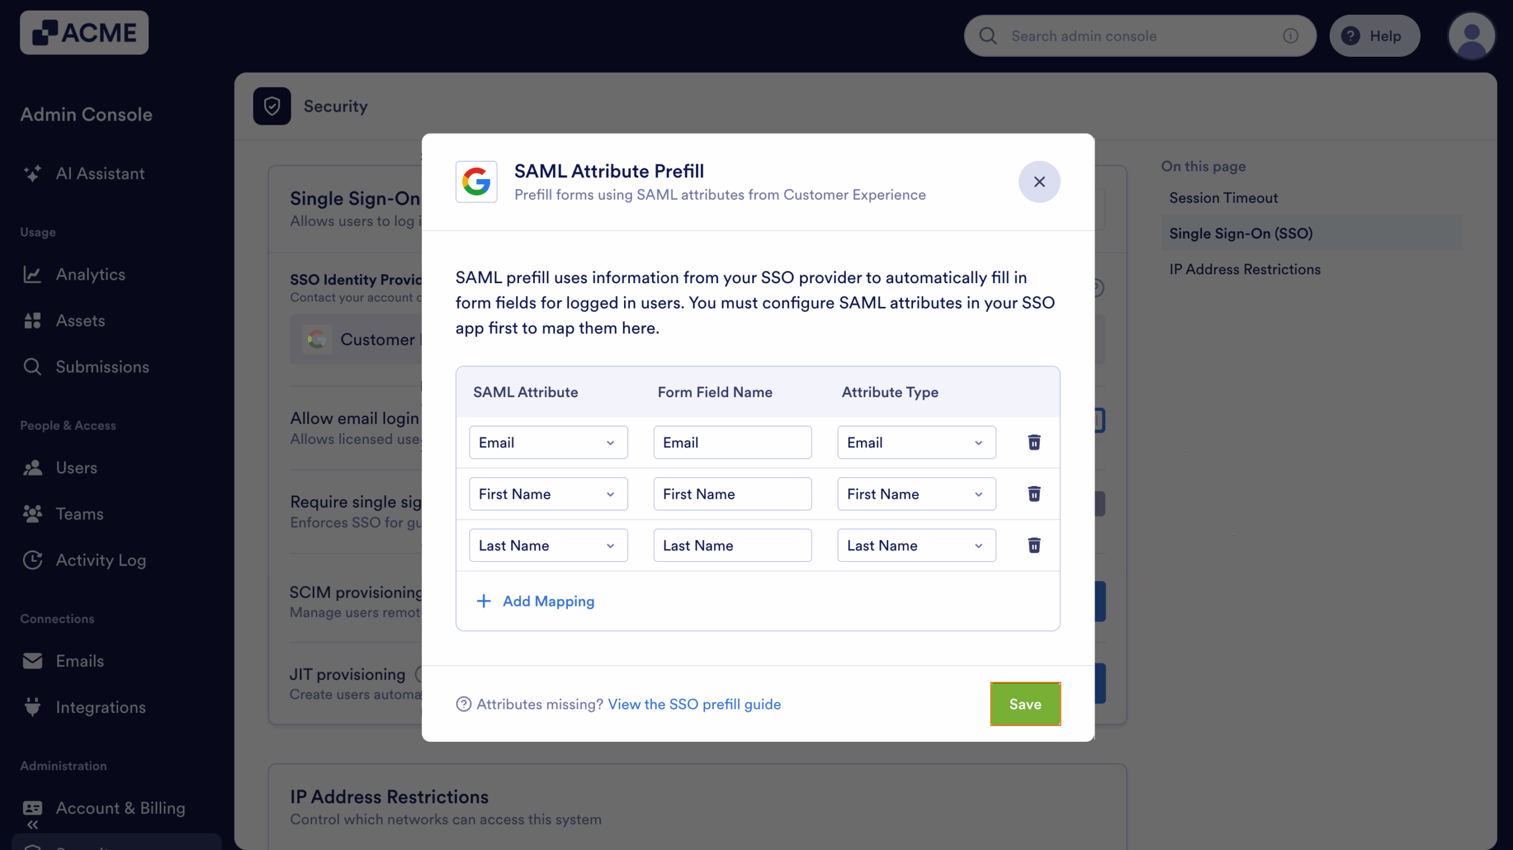Open Submissions in the sidebar
The image size is (1513, 850).
click(102, 366)
